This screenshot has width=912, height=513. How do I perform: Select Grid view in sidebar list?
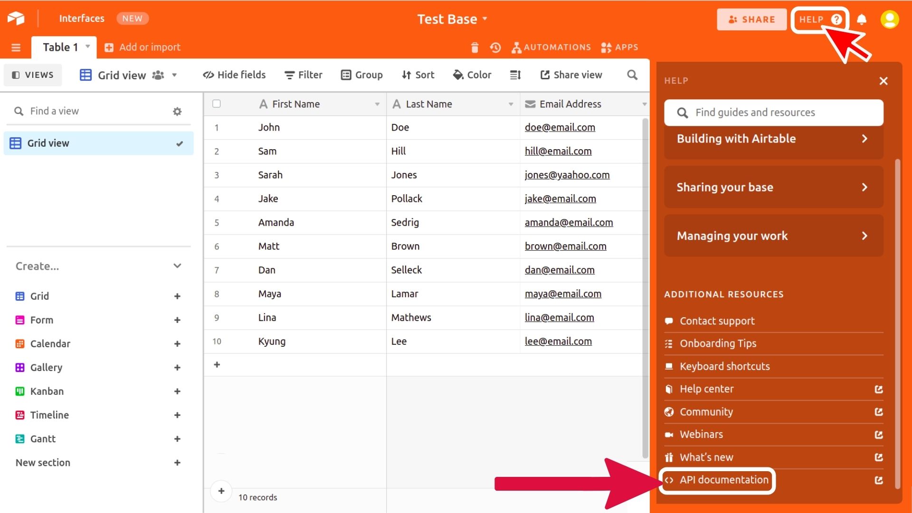(x=99, y=143)
